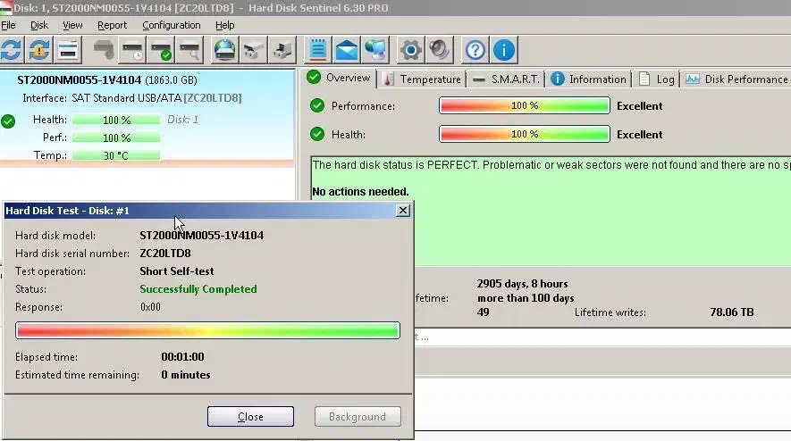Click the refresh icon with warning sign
The width and height of the screenshot is (791, 441).
click(x=40, y=49)
